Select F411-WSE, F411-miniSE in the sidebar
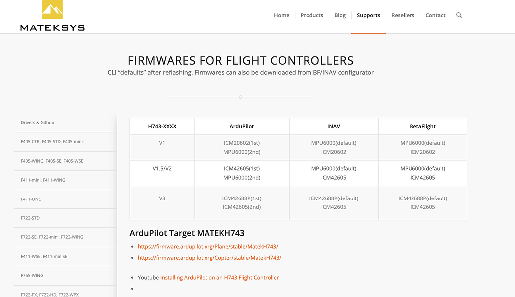515x297 pixels. (x=46, y=256)
